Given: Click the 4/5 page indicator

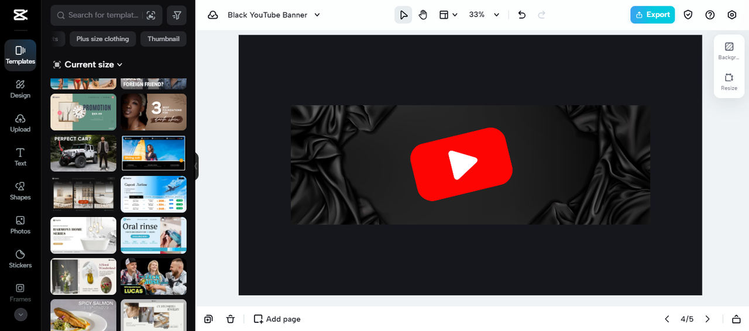Looking at the screenshot, I should coord(687,319).
